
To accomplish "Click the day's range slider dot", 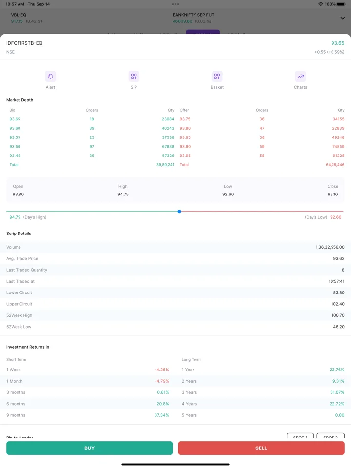I will tap(179, 211).
